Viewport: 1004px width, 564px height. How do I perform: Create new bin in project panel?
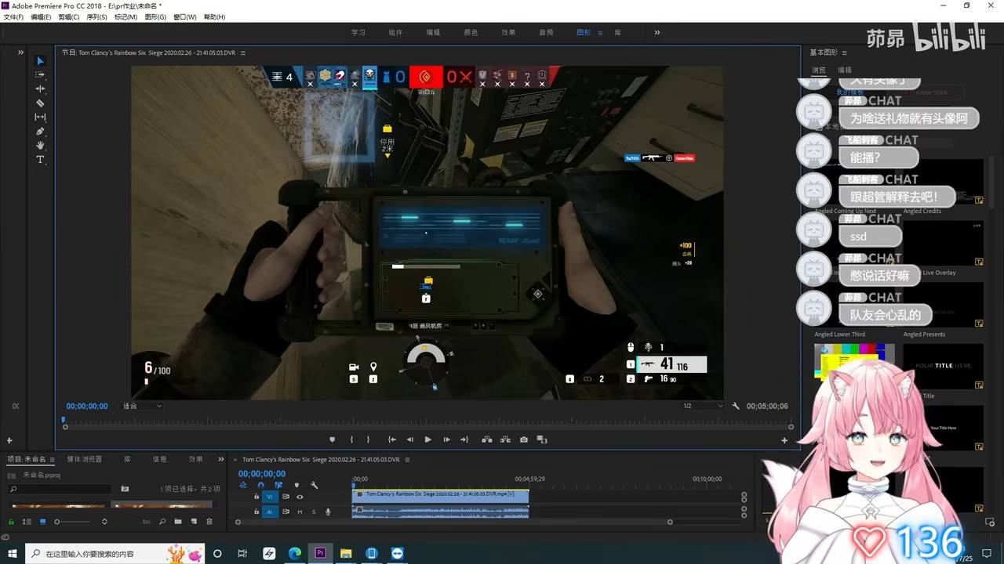[178, 522]
